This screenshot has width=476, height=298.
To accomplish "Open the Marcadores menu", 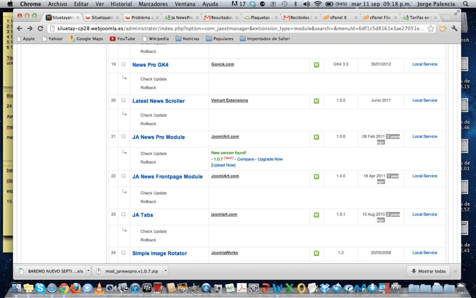I will pyautogui.click(x=153, y=4).
